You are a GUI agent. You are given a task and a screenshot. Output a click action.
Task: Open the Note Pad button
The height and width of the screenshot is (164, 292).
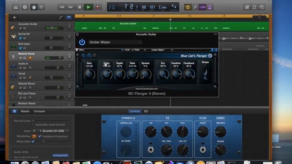(247, 7)
